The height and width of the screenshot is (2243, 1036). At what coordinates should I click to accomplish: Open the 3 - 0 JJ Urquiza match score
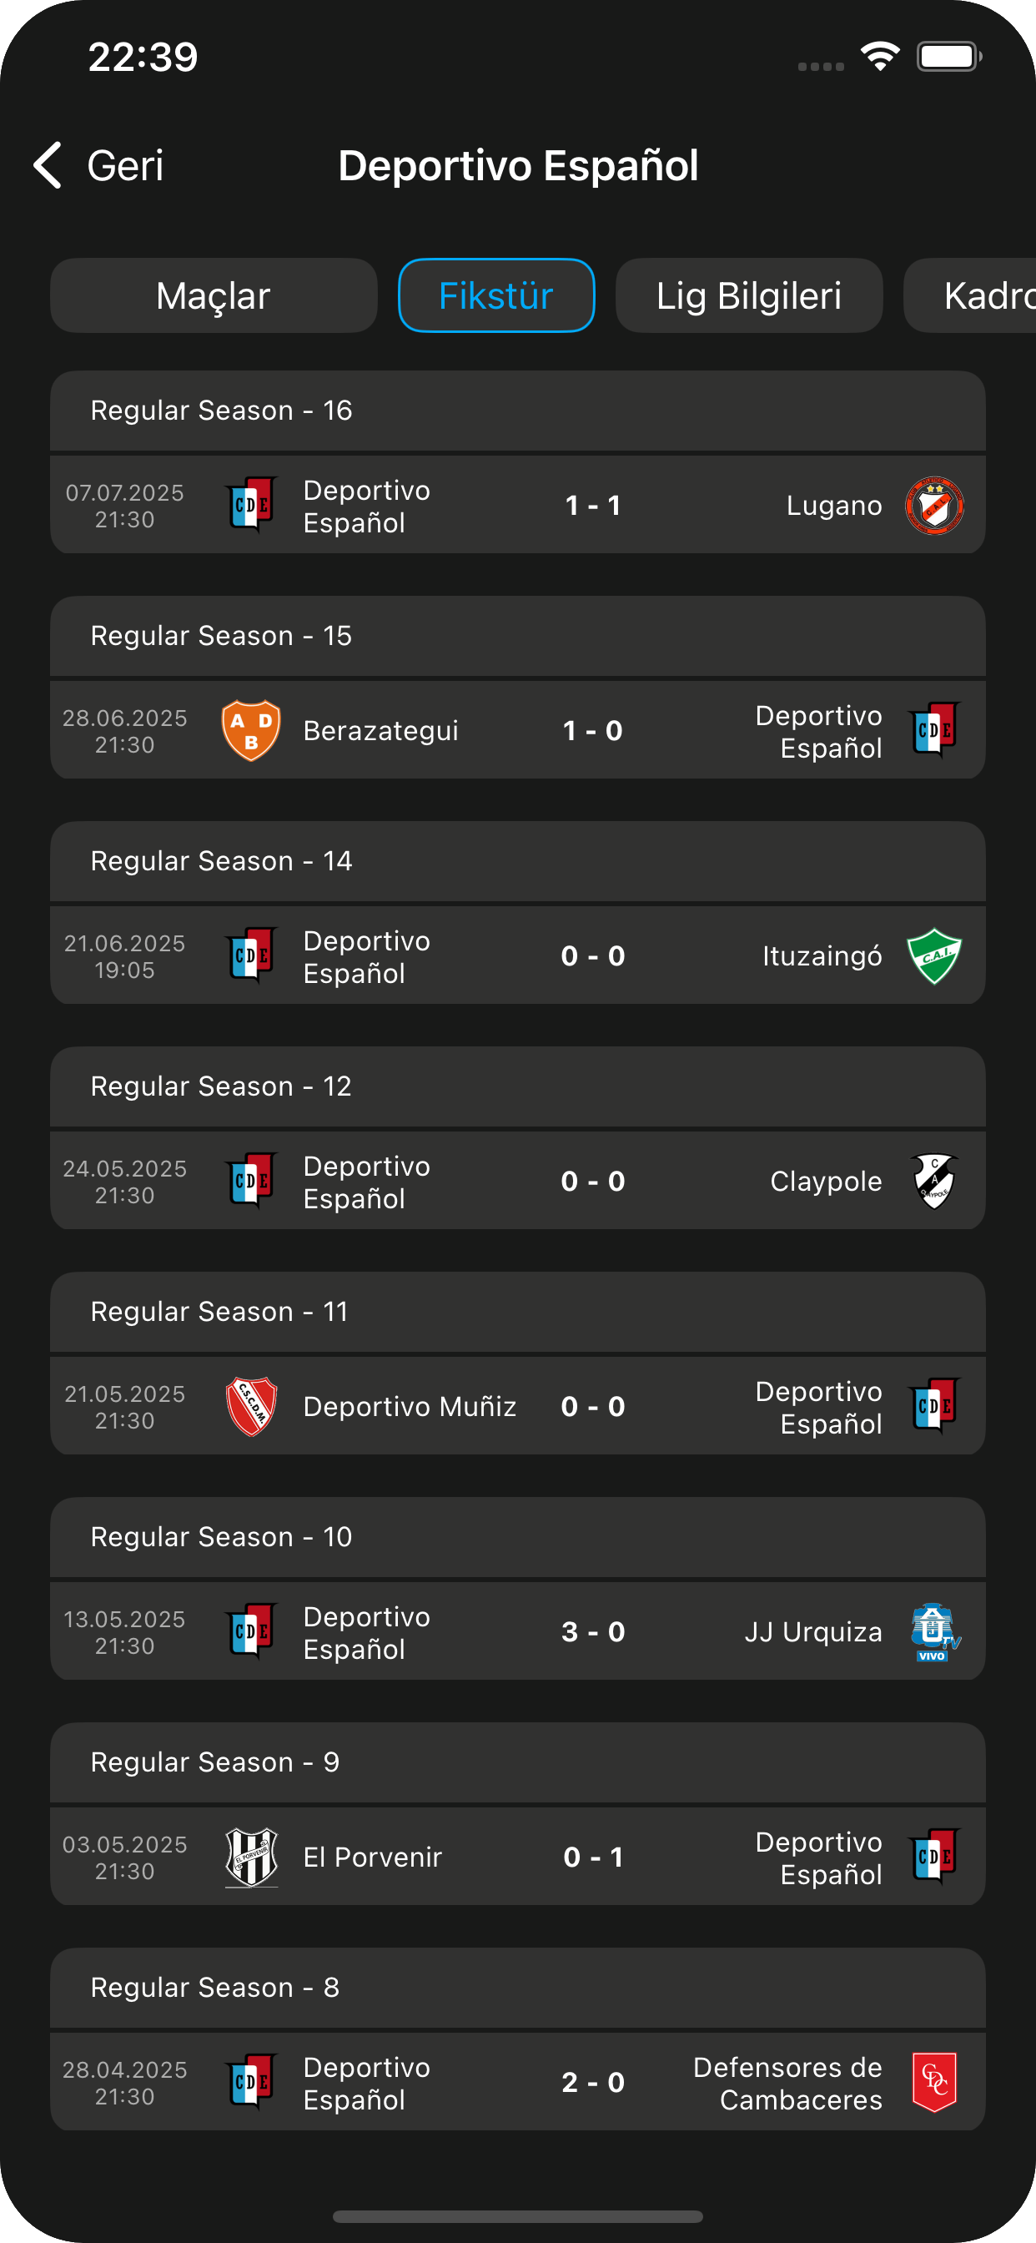593,1631
